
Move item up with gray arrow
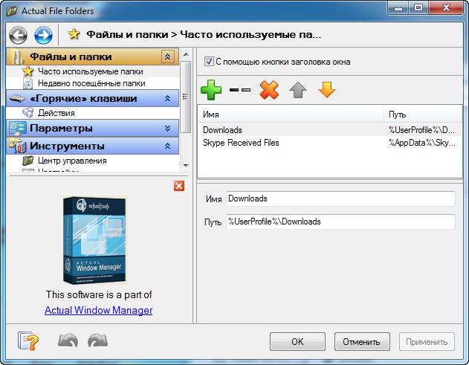[298, 90]
